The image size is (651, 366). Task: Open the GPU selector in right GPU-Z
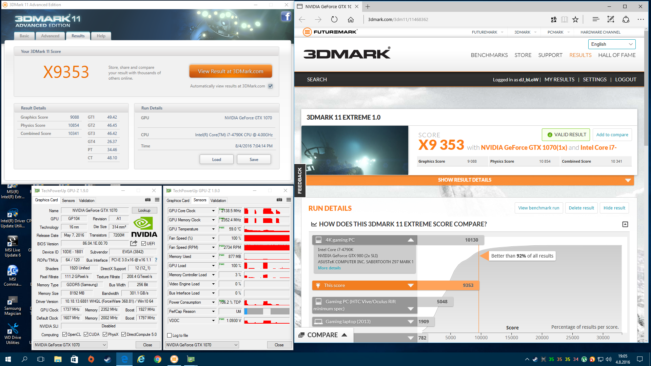point(202,345)
